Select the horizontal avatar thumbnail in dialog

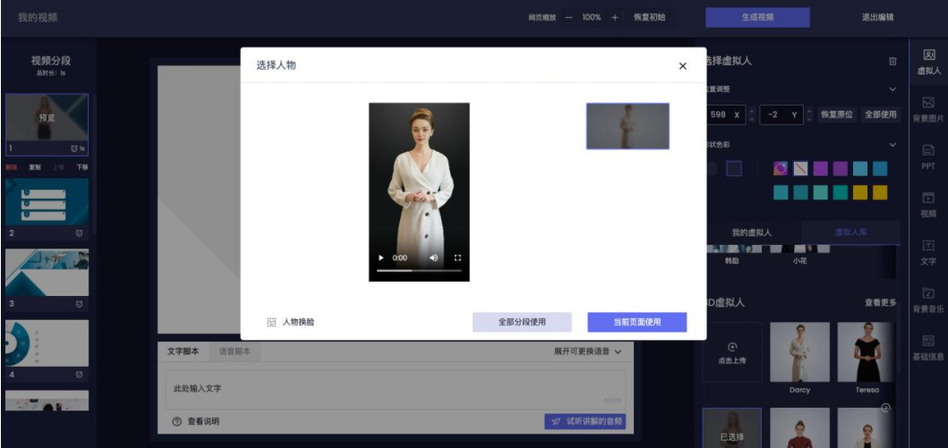coord(628,126)
